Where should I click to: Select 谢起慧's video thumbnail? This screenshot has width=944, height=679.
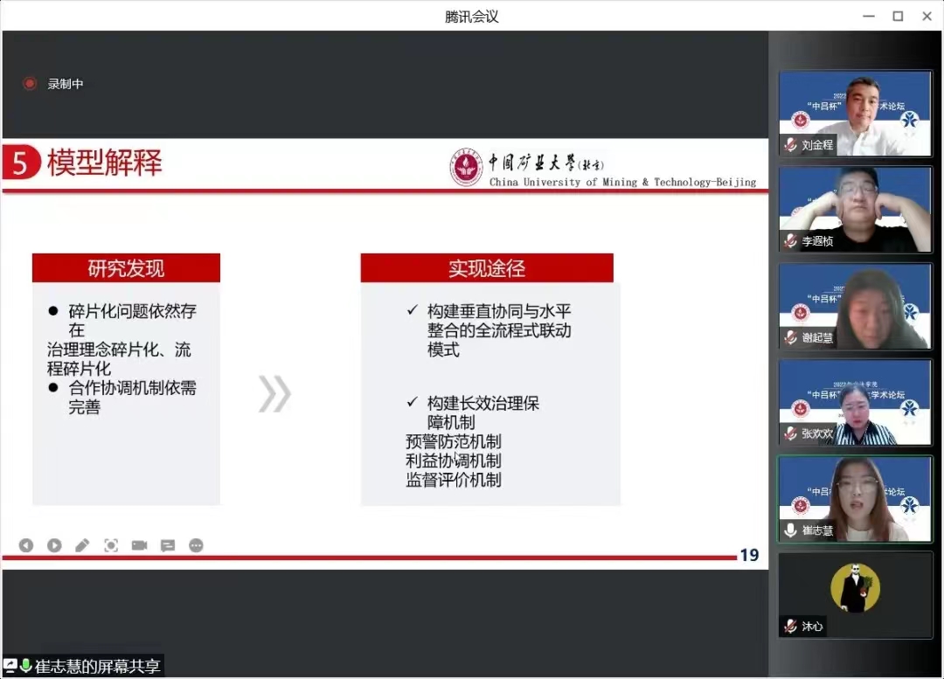pyautogui.click(x=855, y=307)
